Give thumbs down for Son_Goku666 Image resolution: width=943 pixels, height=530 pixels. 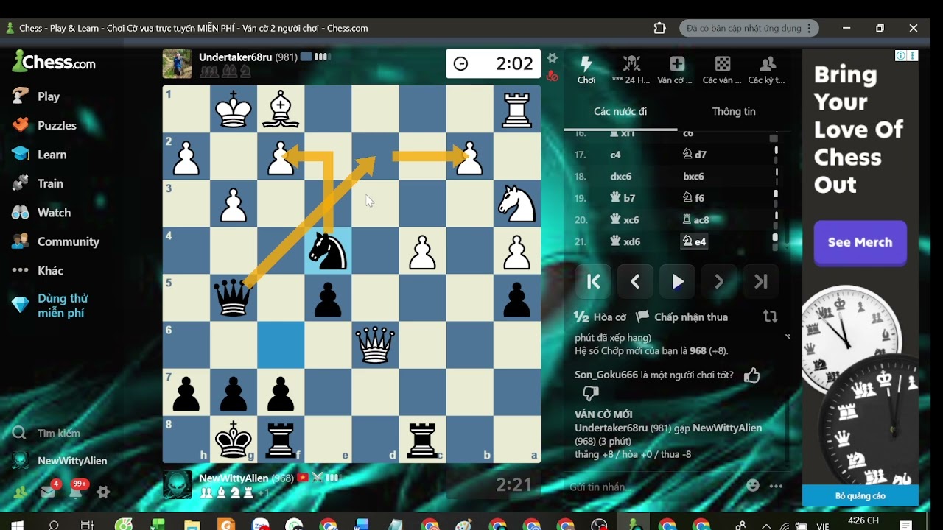(x=591, y=394)
